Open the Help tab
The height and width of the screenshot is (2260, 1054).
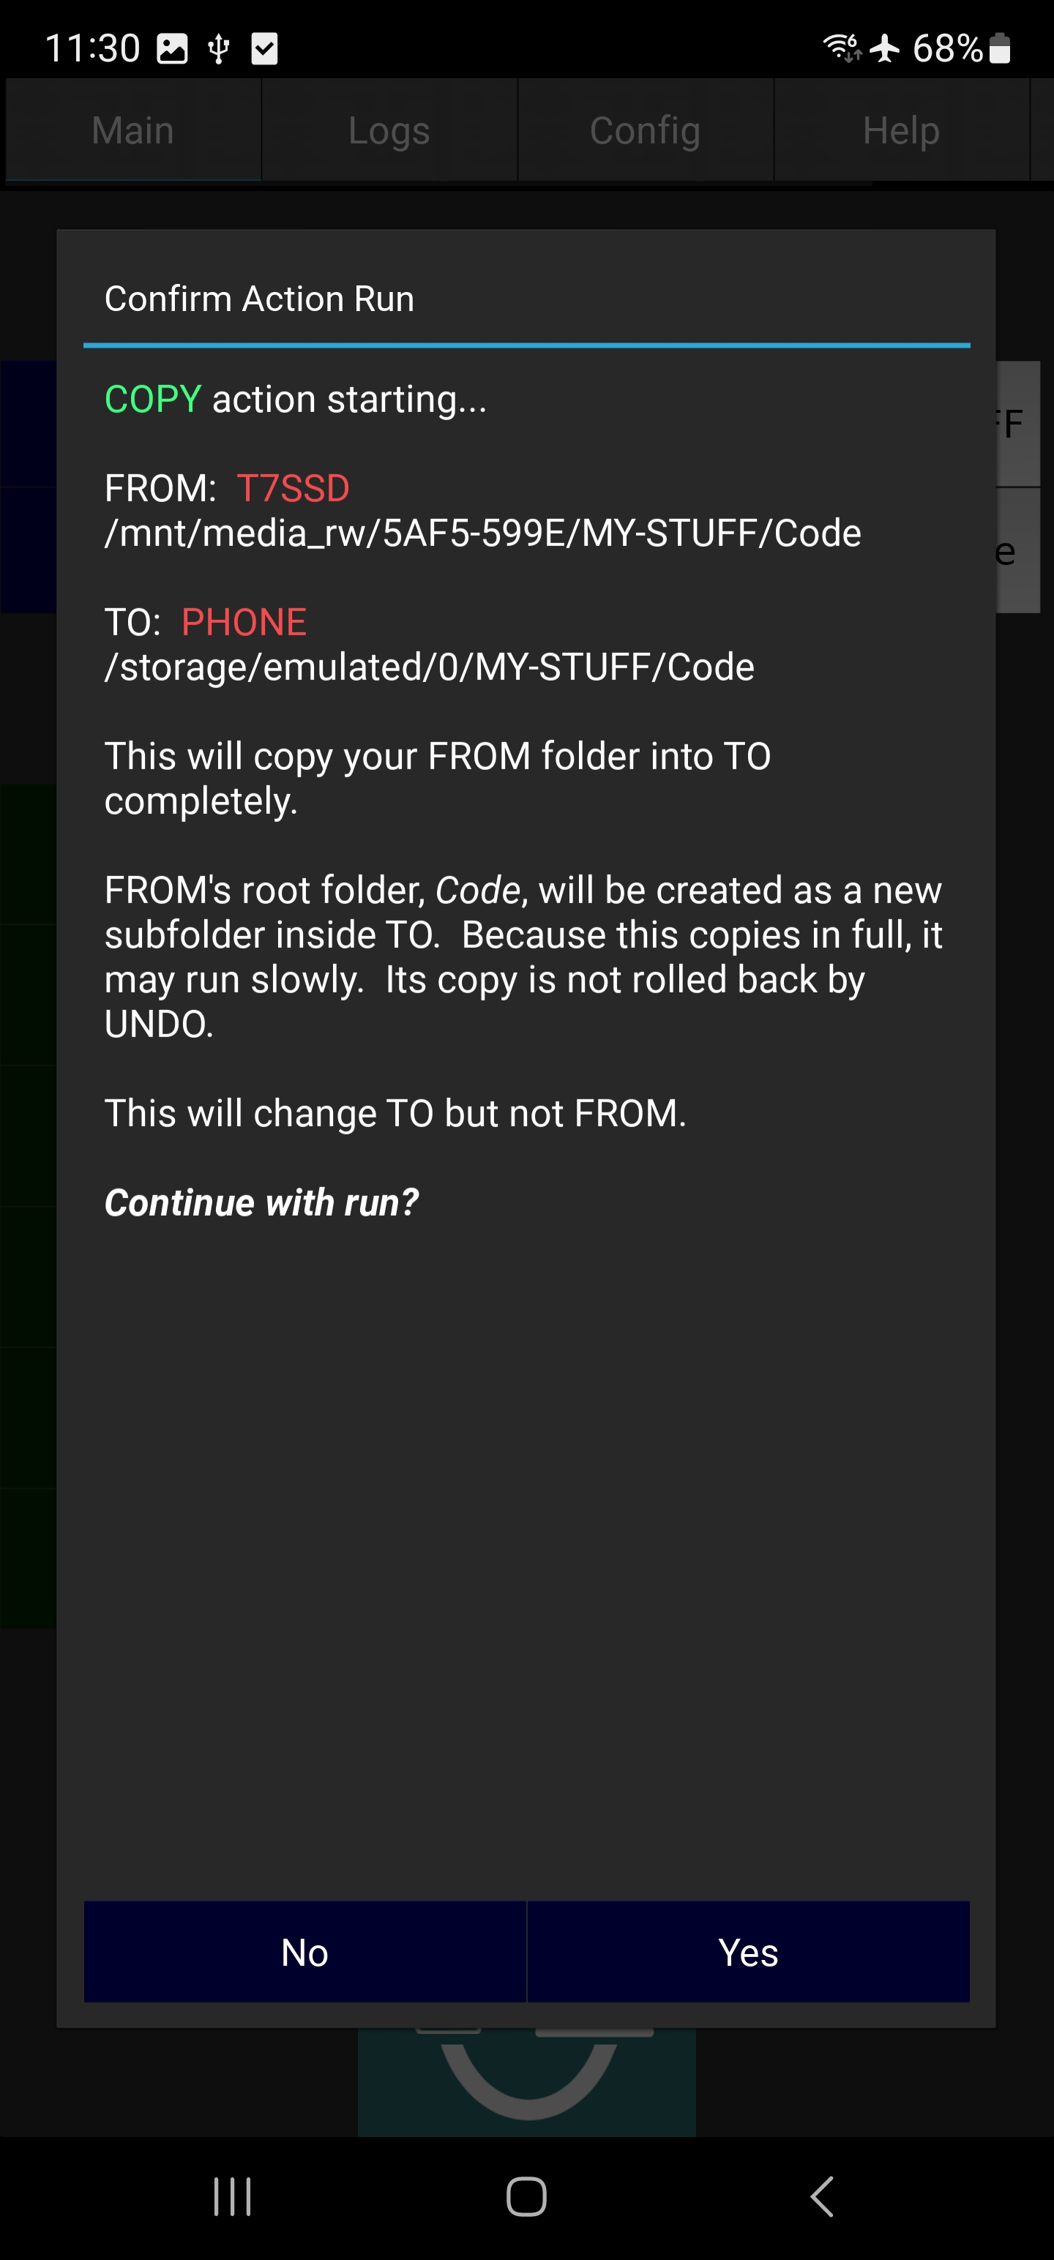[901, 130]
